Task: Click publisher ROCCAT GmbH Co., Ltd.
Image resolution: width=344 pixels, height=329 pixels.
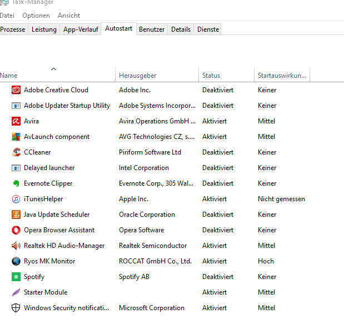Action: coord(155,261)
